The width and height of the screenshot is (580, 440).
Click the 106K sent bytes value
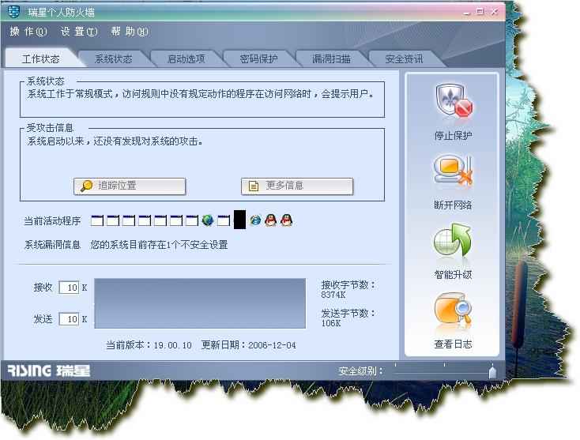point(331,323)
